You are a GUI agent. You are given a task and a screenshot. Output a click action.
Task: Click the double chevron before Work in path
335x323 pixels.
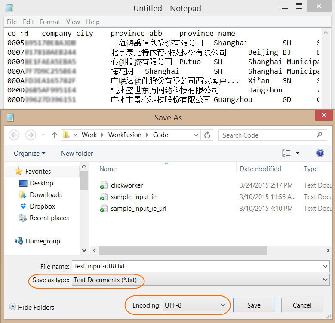(x=76, y=135)
